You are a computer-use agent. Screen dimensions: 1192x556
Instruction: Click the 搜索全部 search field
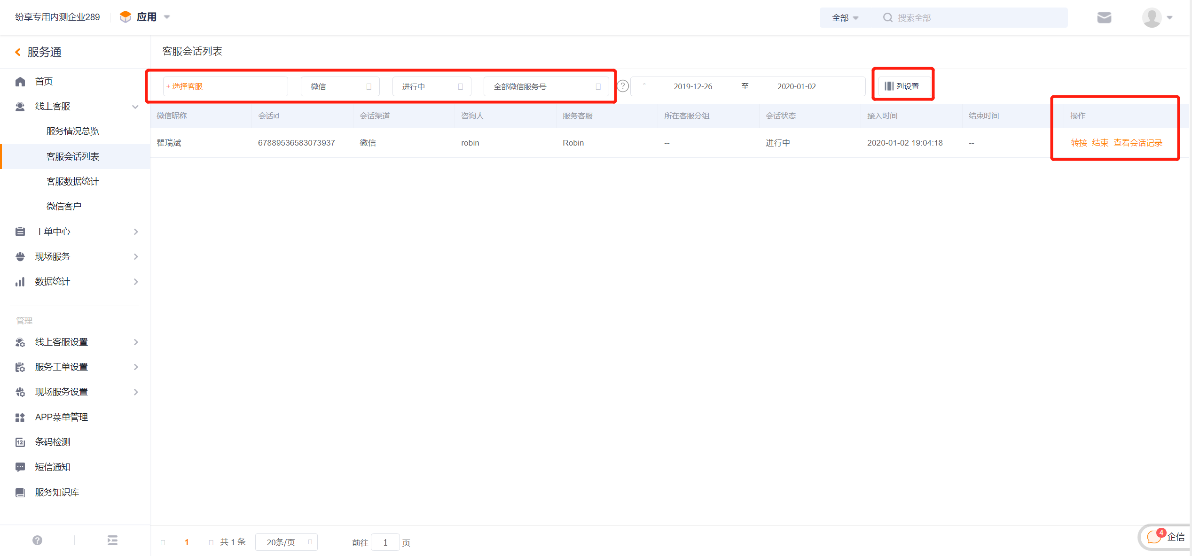980,18
